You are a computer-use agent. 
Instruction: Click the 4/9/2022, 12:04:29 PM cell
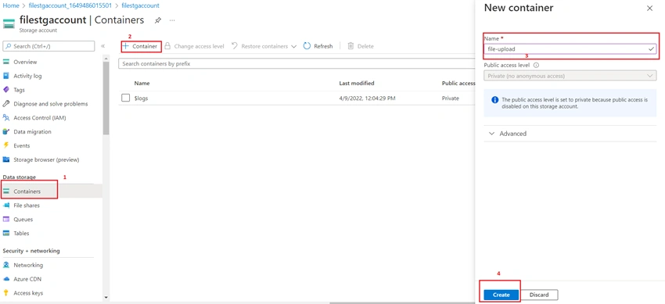[367, 98]
